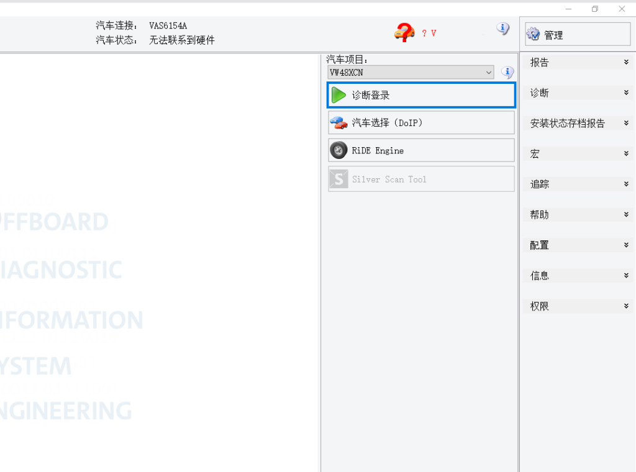Click the Silver Scan Tool button text

(x=389, y=179)
